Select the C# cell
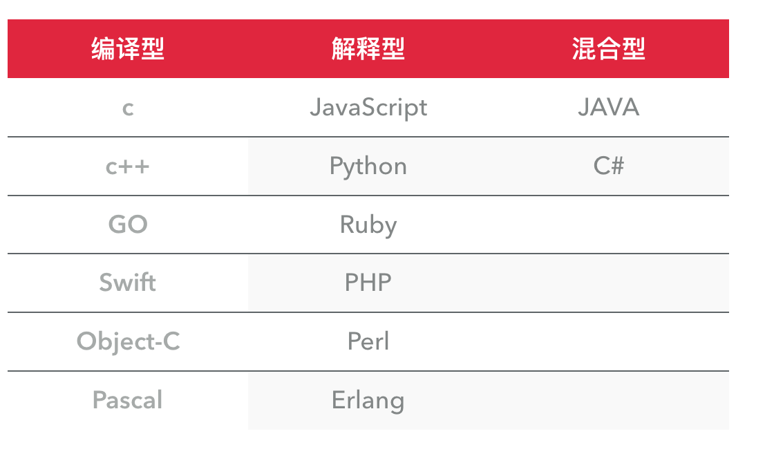Viewport: 774px width, 456px height. point(608,167)
